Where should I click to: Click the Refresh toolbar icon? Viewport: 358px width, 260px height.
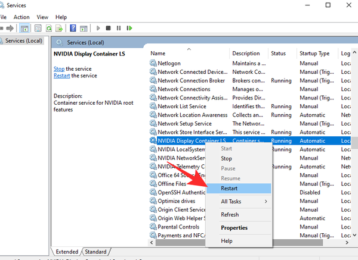(x=49, y=28)
